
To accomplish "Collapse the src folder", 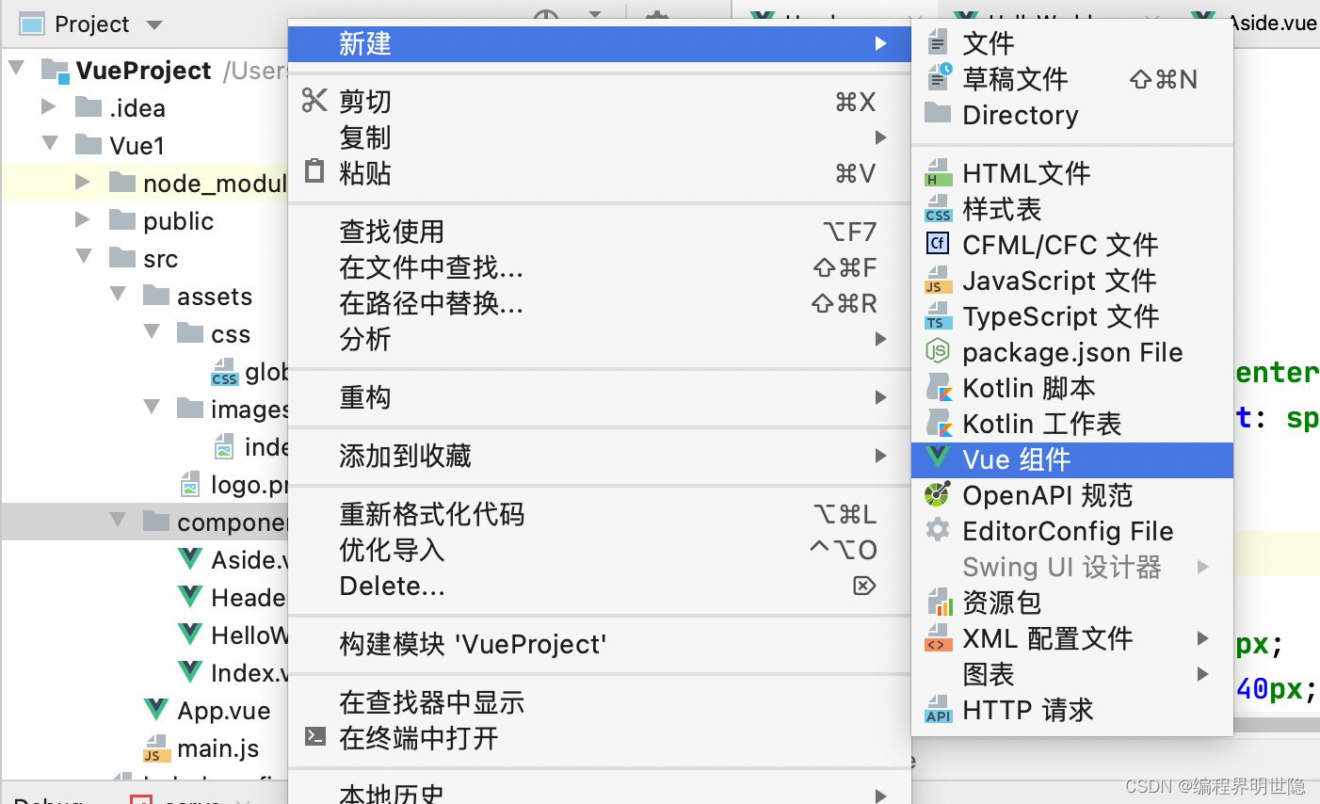I will [x=84, y=256].
